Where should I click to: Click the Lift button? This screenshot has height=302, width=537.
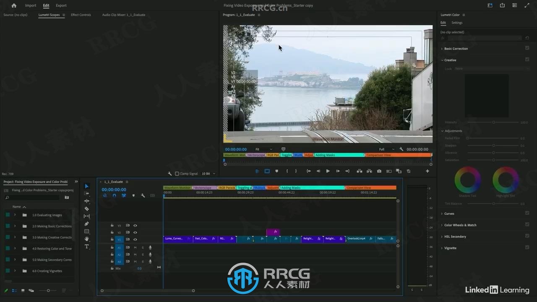point(360,171)
